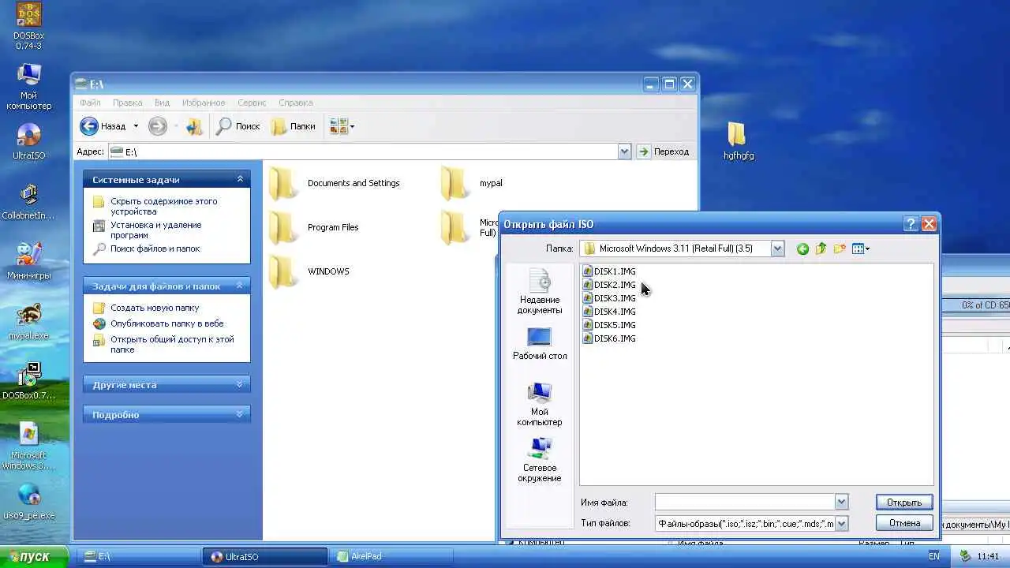The height and width of the screenshot is (568, 1010).
Task: Click Открыть общий доступ к этой папке
Action: [x=172, y=344]
